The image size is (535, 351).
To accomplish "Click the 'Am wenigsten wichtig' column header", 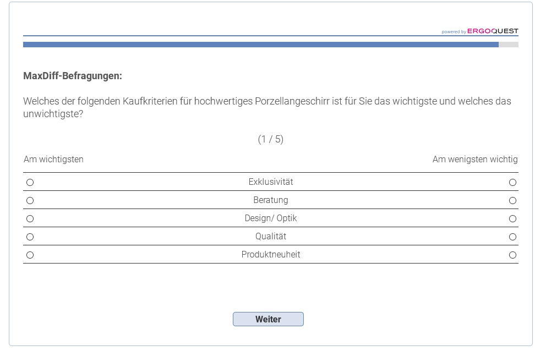I will tap(475, 160).
